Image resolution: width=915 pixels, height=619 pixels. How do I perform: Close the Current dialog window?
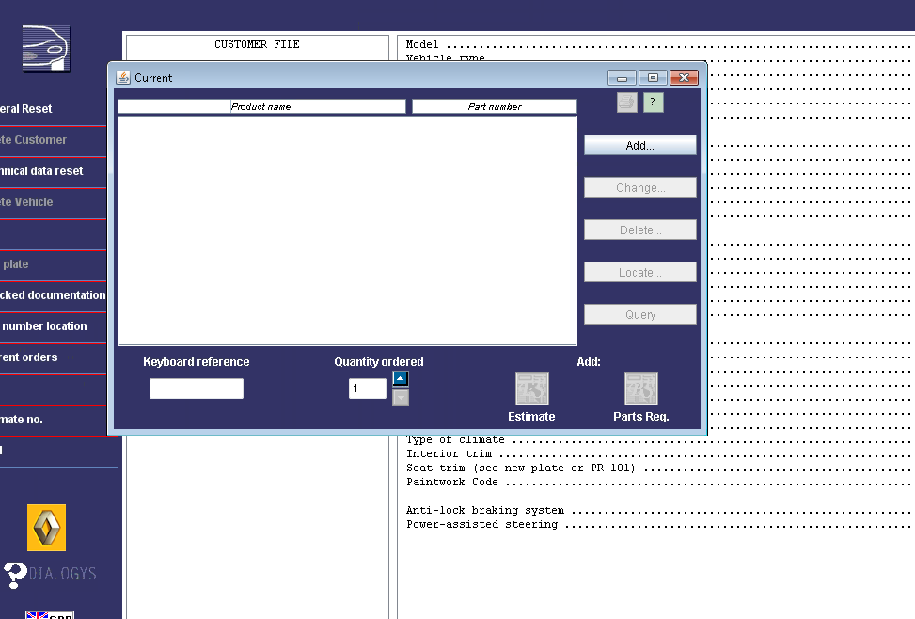(684, 78)
